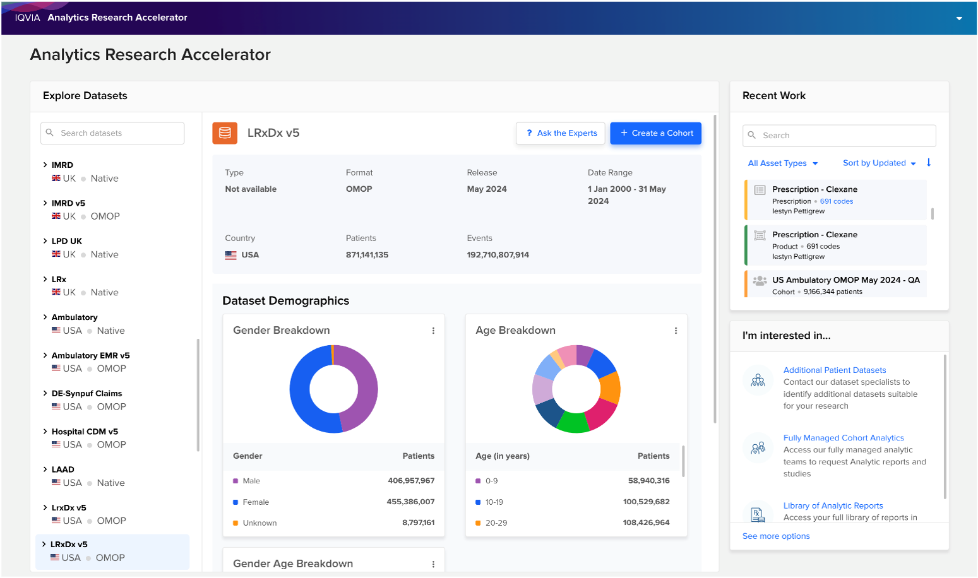Open the Sort by Updated dropdown
The width and height of the screenshot is (978, 578).
(x=879, y=163)
